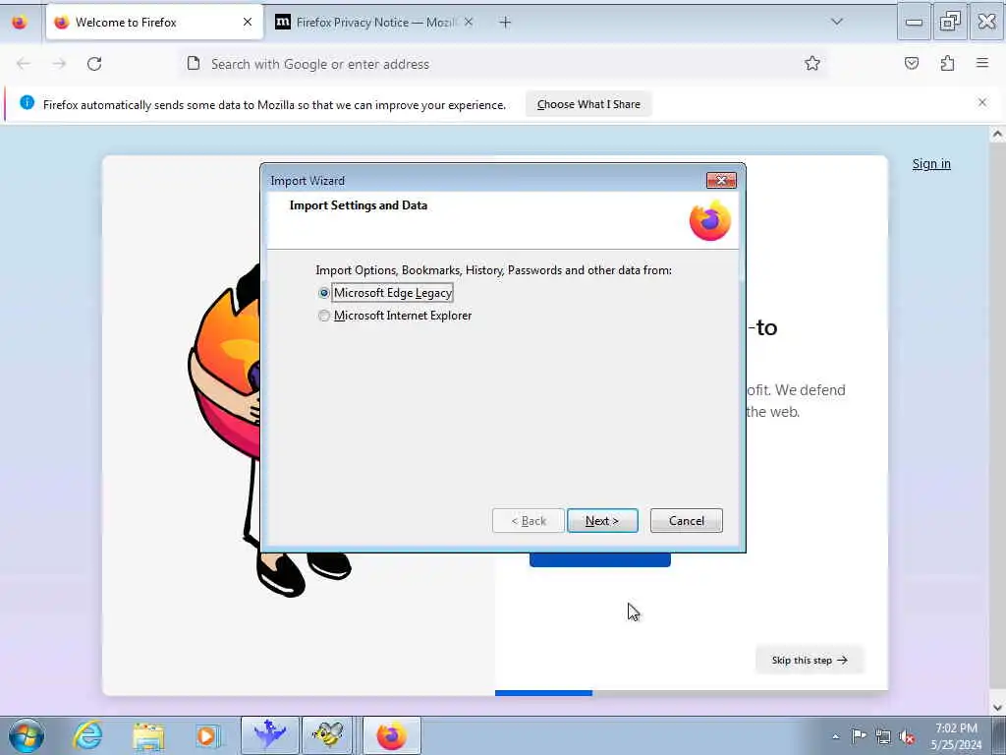Select Microsoft Edge Legacy radio option
1006x755 pixels.
click(x=324, y=293)
